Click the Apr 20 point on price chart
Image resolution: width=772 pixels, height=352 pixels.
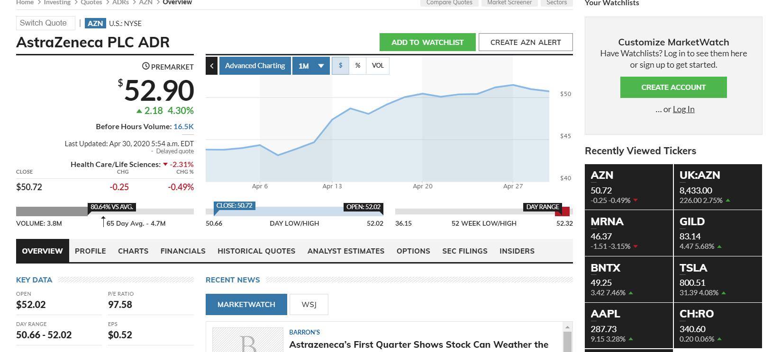[422, 94]
